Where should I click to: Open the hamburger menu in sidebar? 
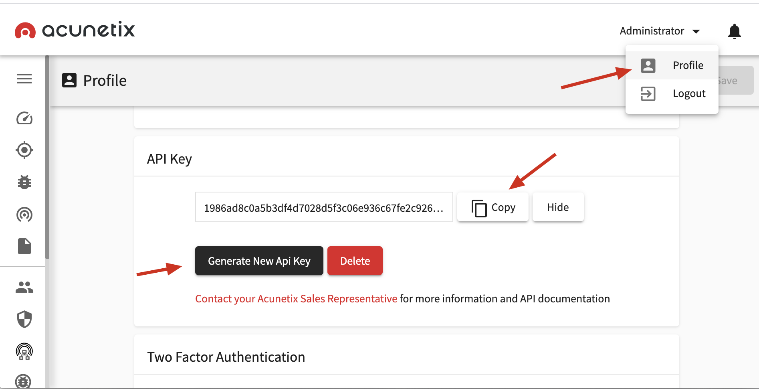pos(24,79)
